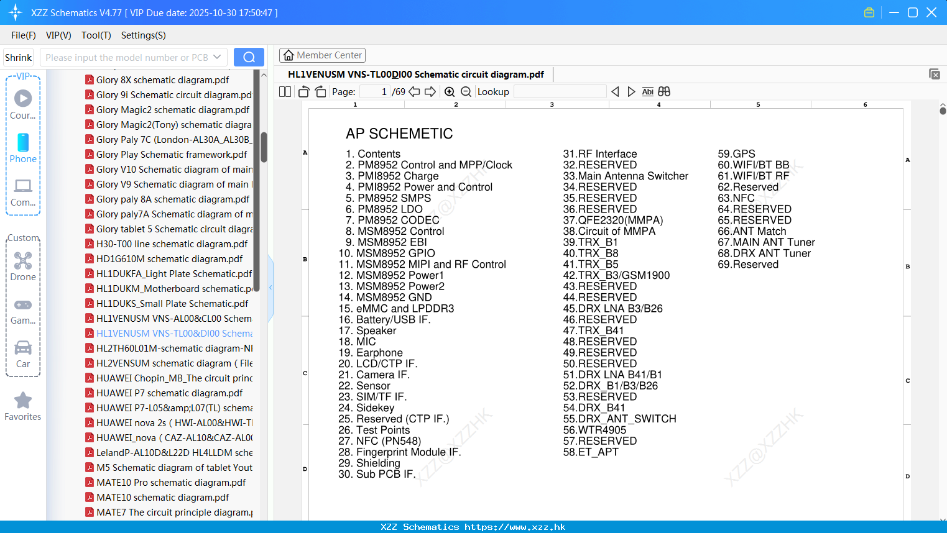
Task: Click the '/69' total page count text
Action: point(399,92)
